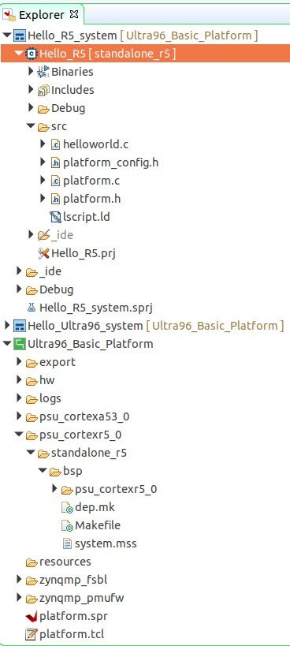290x646 pixels.
Task: Click the lscript.ld linker script file icon
Action: tap(55, 217)
